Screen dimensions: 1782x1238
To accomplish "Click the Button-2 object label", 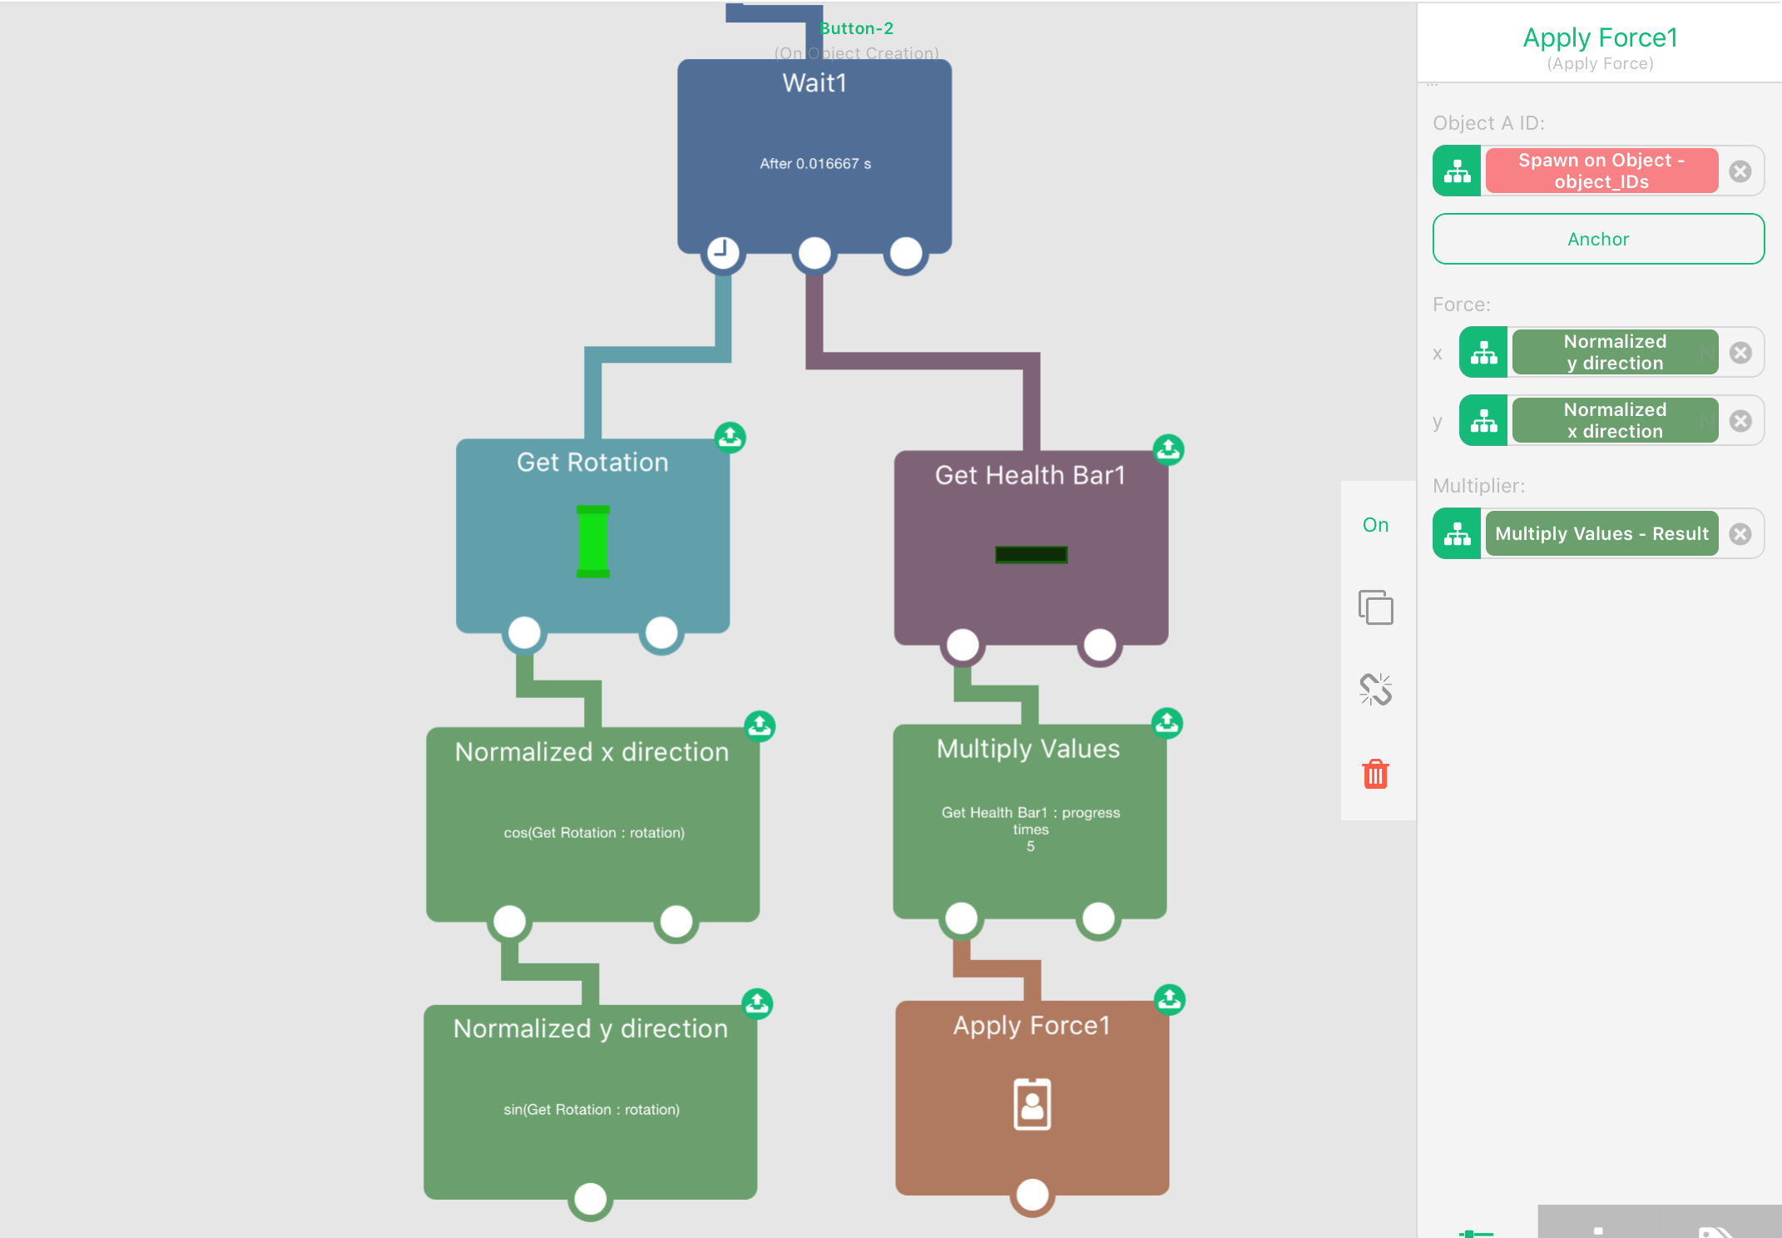I will tap(856, 28).
